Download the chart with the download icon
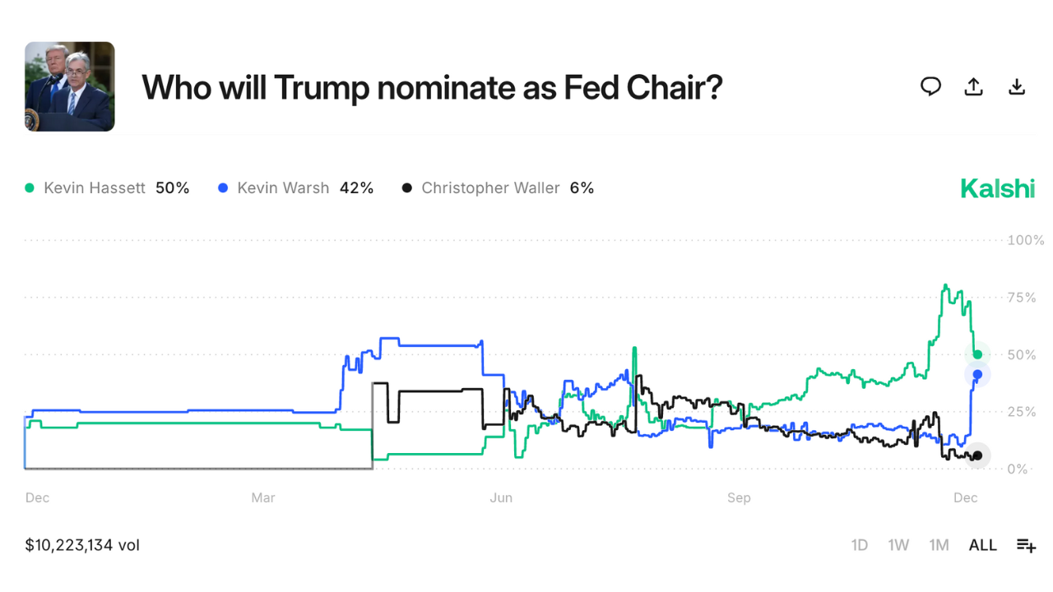1053x592 pixels. [1017, 86]
